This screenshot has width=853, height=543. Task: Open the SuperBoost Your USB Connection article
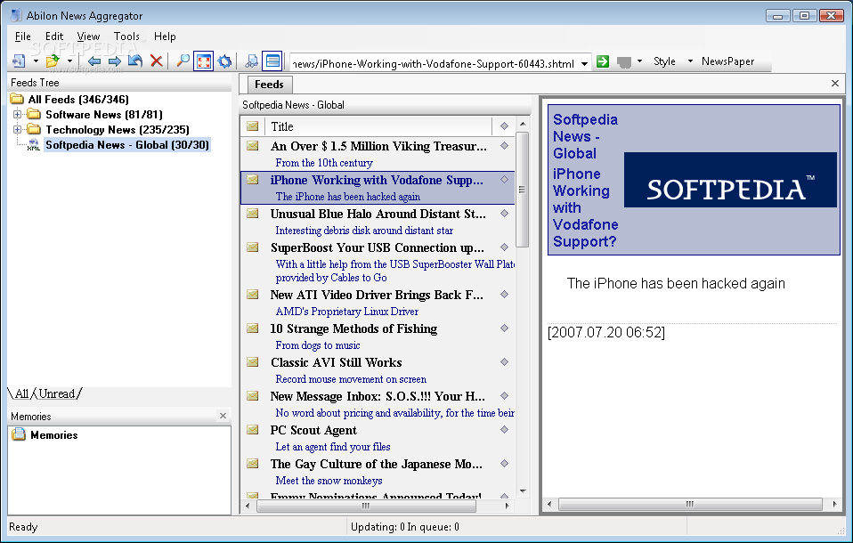377,247
